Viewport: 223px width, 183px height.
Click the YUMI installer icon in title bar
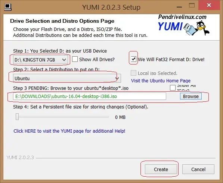pos(8,7)
